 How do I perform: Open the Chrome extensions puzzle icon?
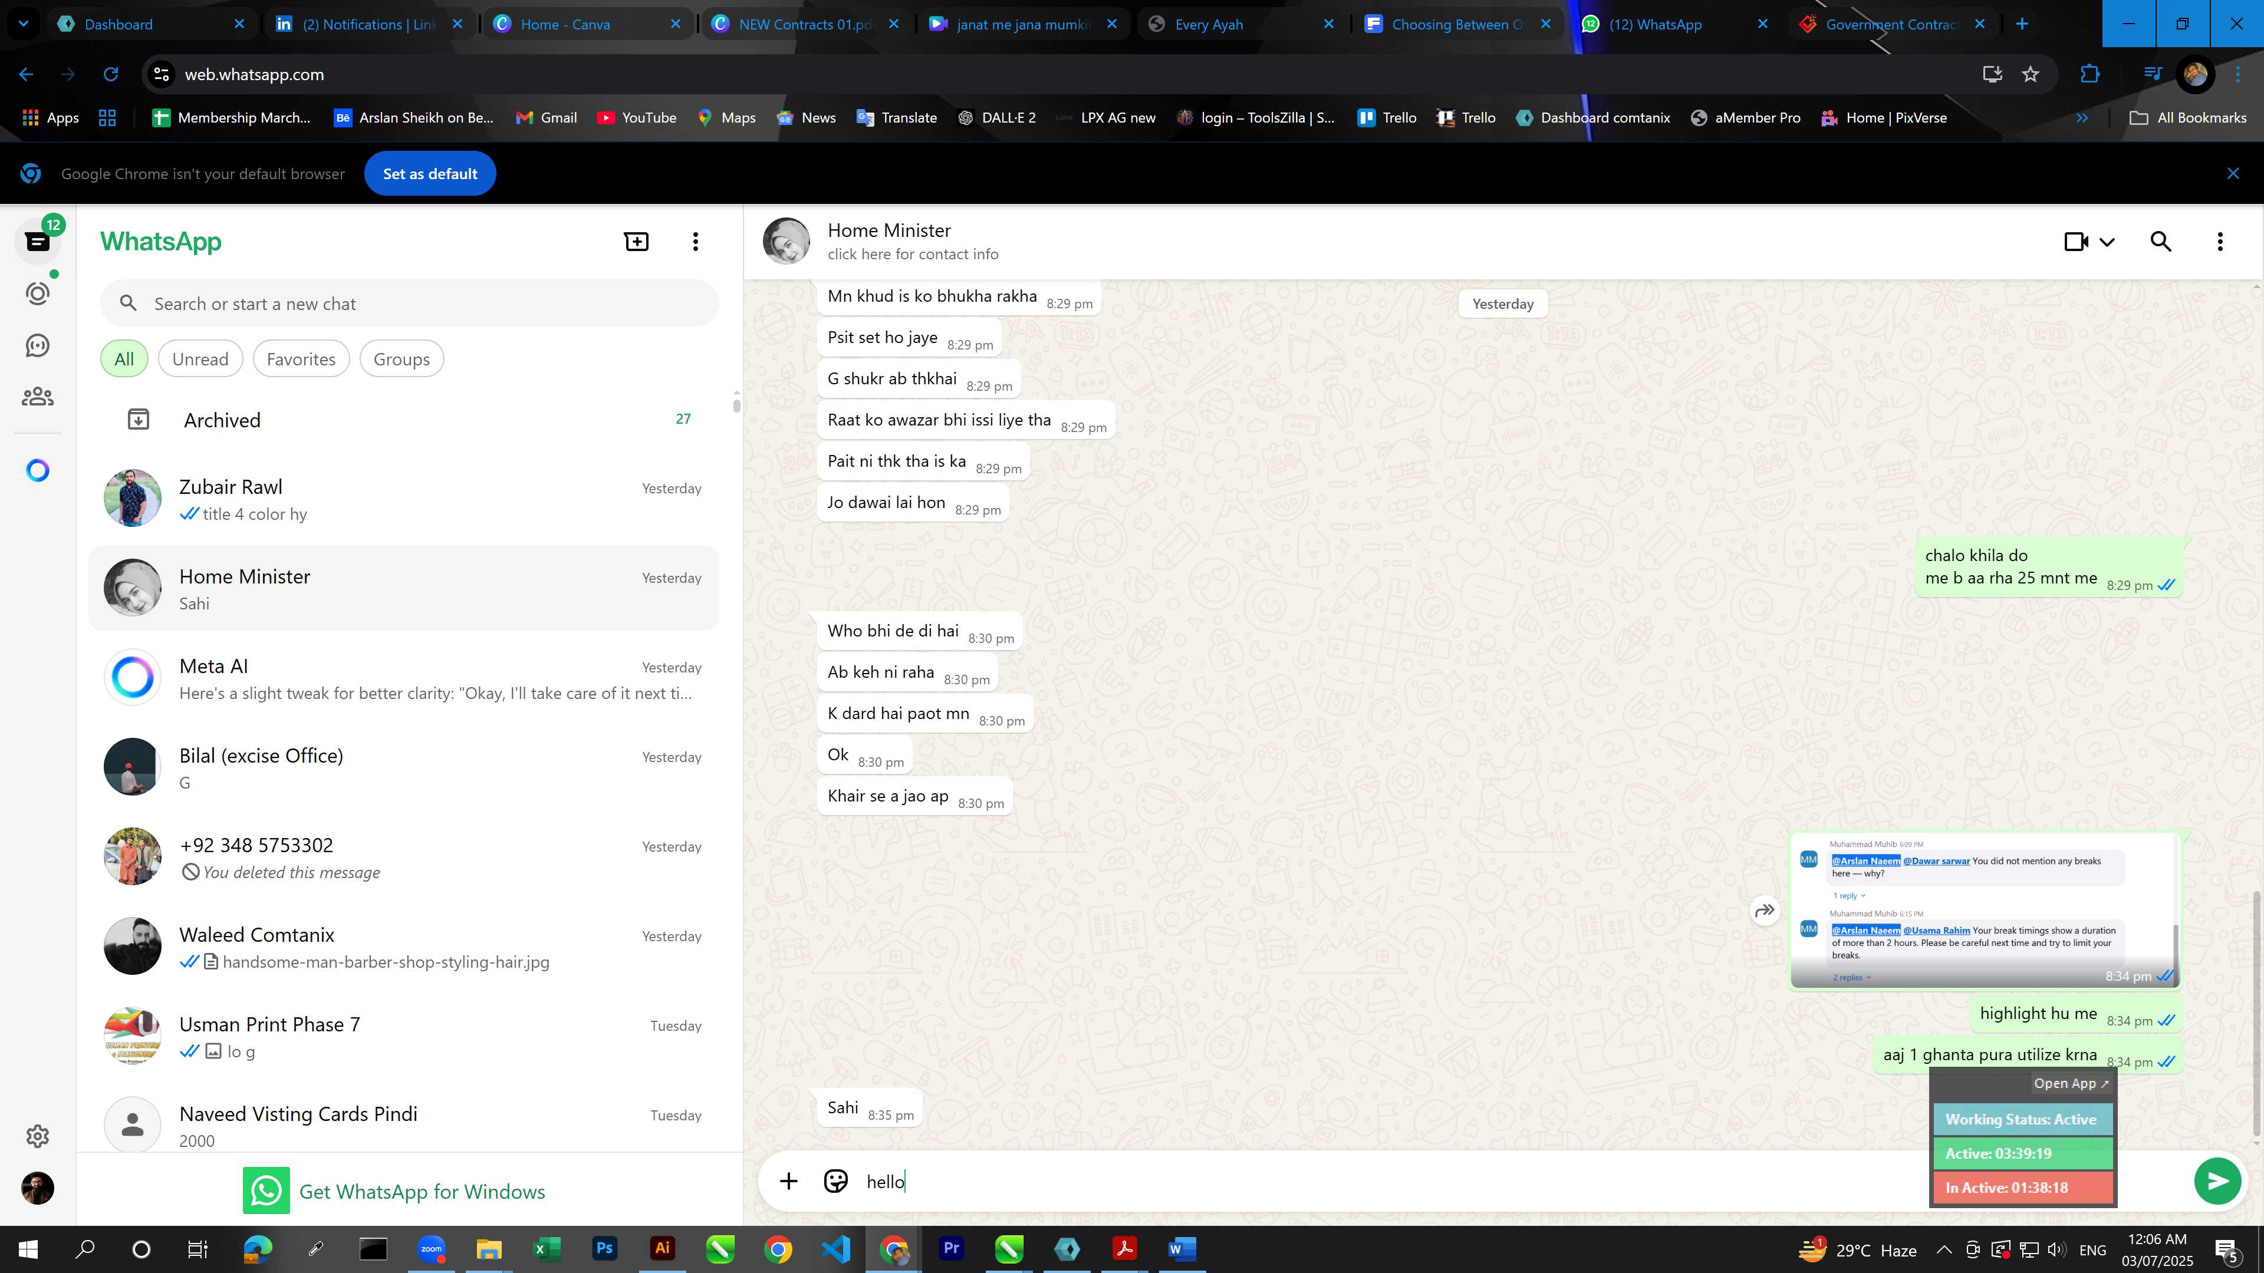point(2090,75)
